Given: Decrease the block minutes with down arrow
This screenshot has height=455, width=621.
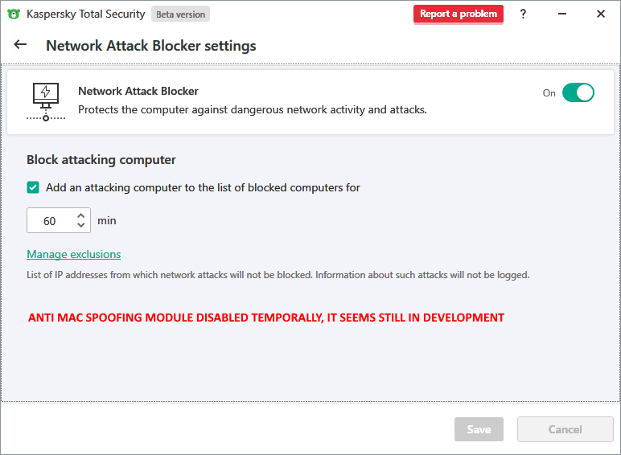Looking at the screenshot, I should [x=81, y=225].
